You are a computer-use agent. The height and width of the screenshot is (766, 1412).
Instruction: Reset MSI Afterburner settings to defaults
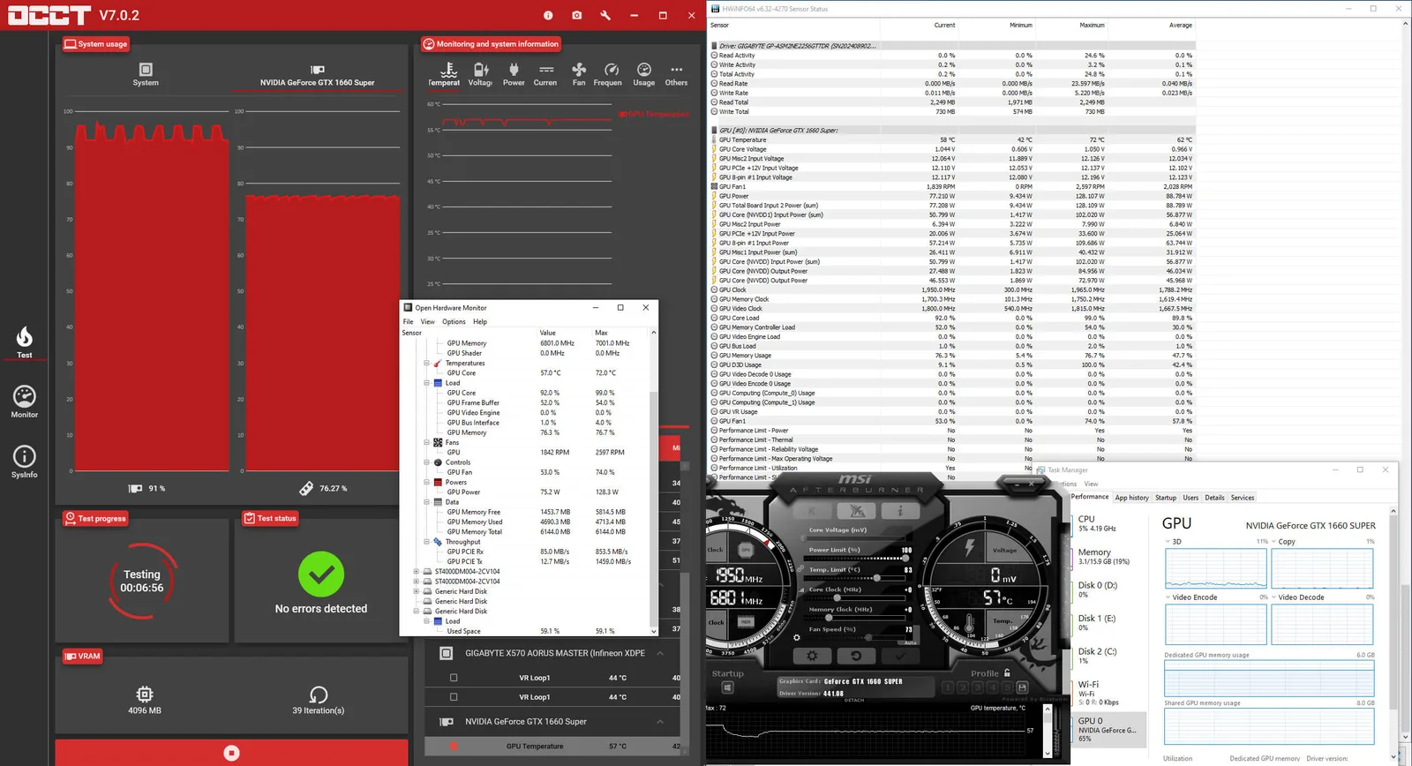[x=856, y=656]
